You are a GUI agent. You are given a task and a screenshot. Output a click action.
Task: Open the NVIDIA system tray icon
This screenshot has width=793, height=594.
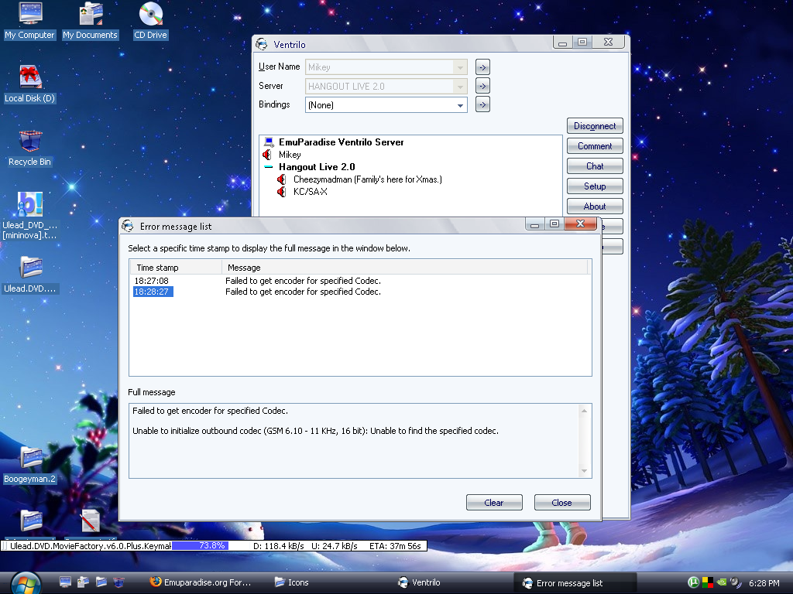click(722, 582)
